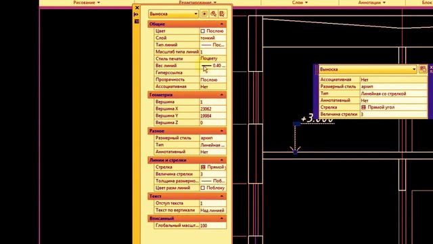This screenshot has height=244, width=433.
Task: Click the +3.000 leader text in drawing
Action: pos(317,119)
